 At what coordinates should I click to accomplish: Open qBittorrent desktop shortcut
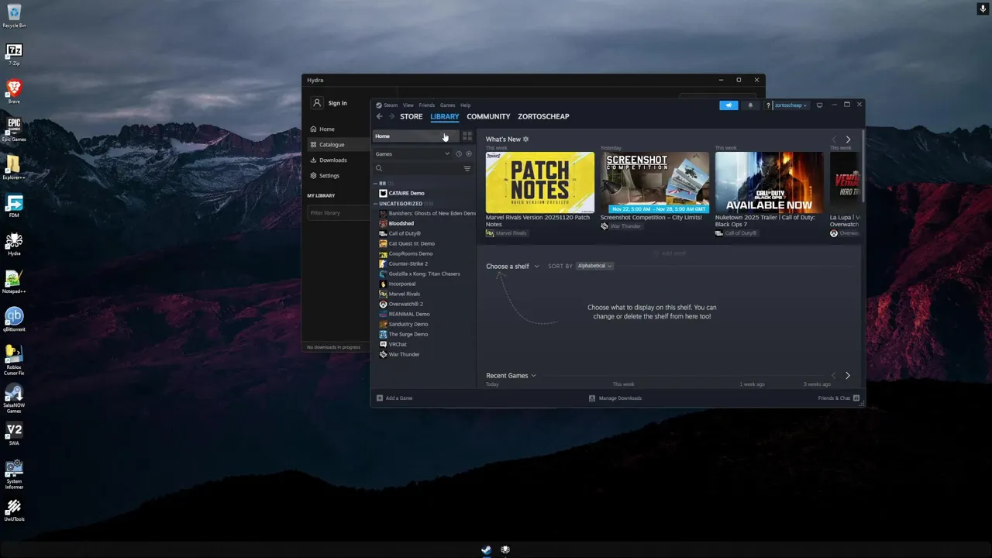[x=14, y=319]
